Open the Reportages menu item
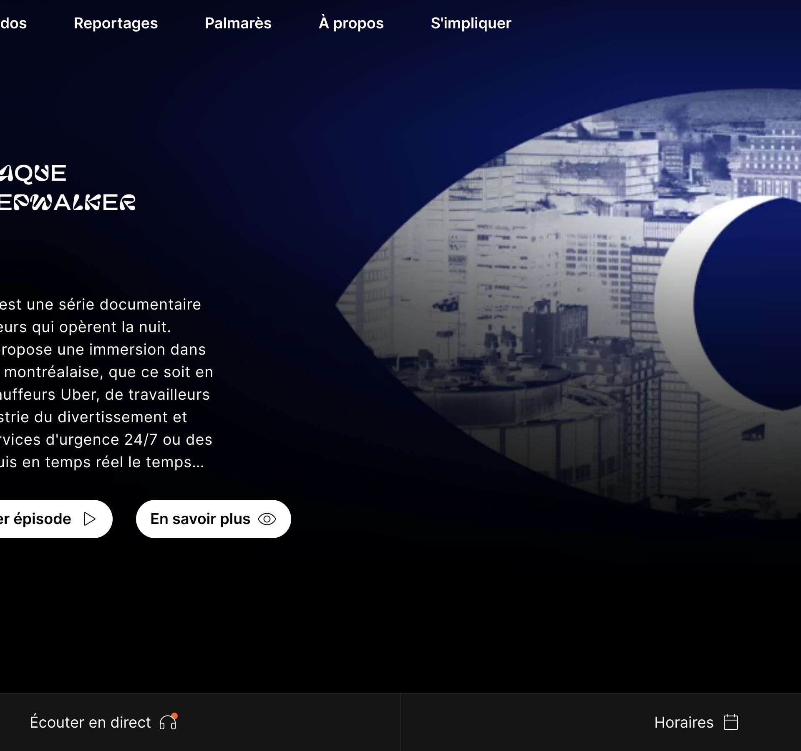Viewport: 801px width, 751px height. [x=116, y=23]
